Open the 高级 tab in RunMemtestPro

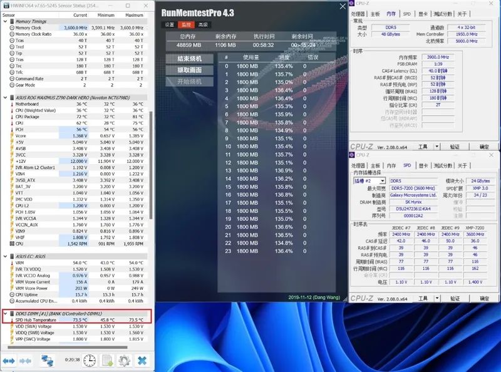click(x=203, y=24)
